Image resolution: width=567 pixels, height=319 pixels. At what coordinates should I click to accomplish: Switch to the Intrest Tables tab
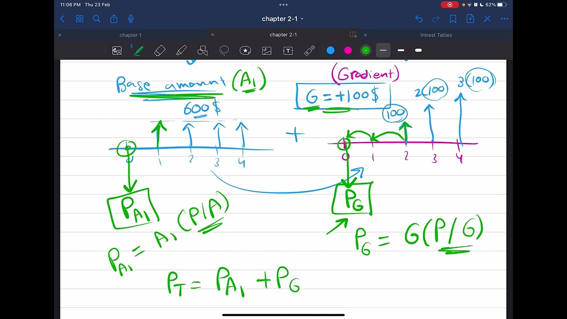[436, 35]
